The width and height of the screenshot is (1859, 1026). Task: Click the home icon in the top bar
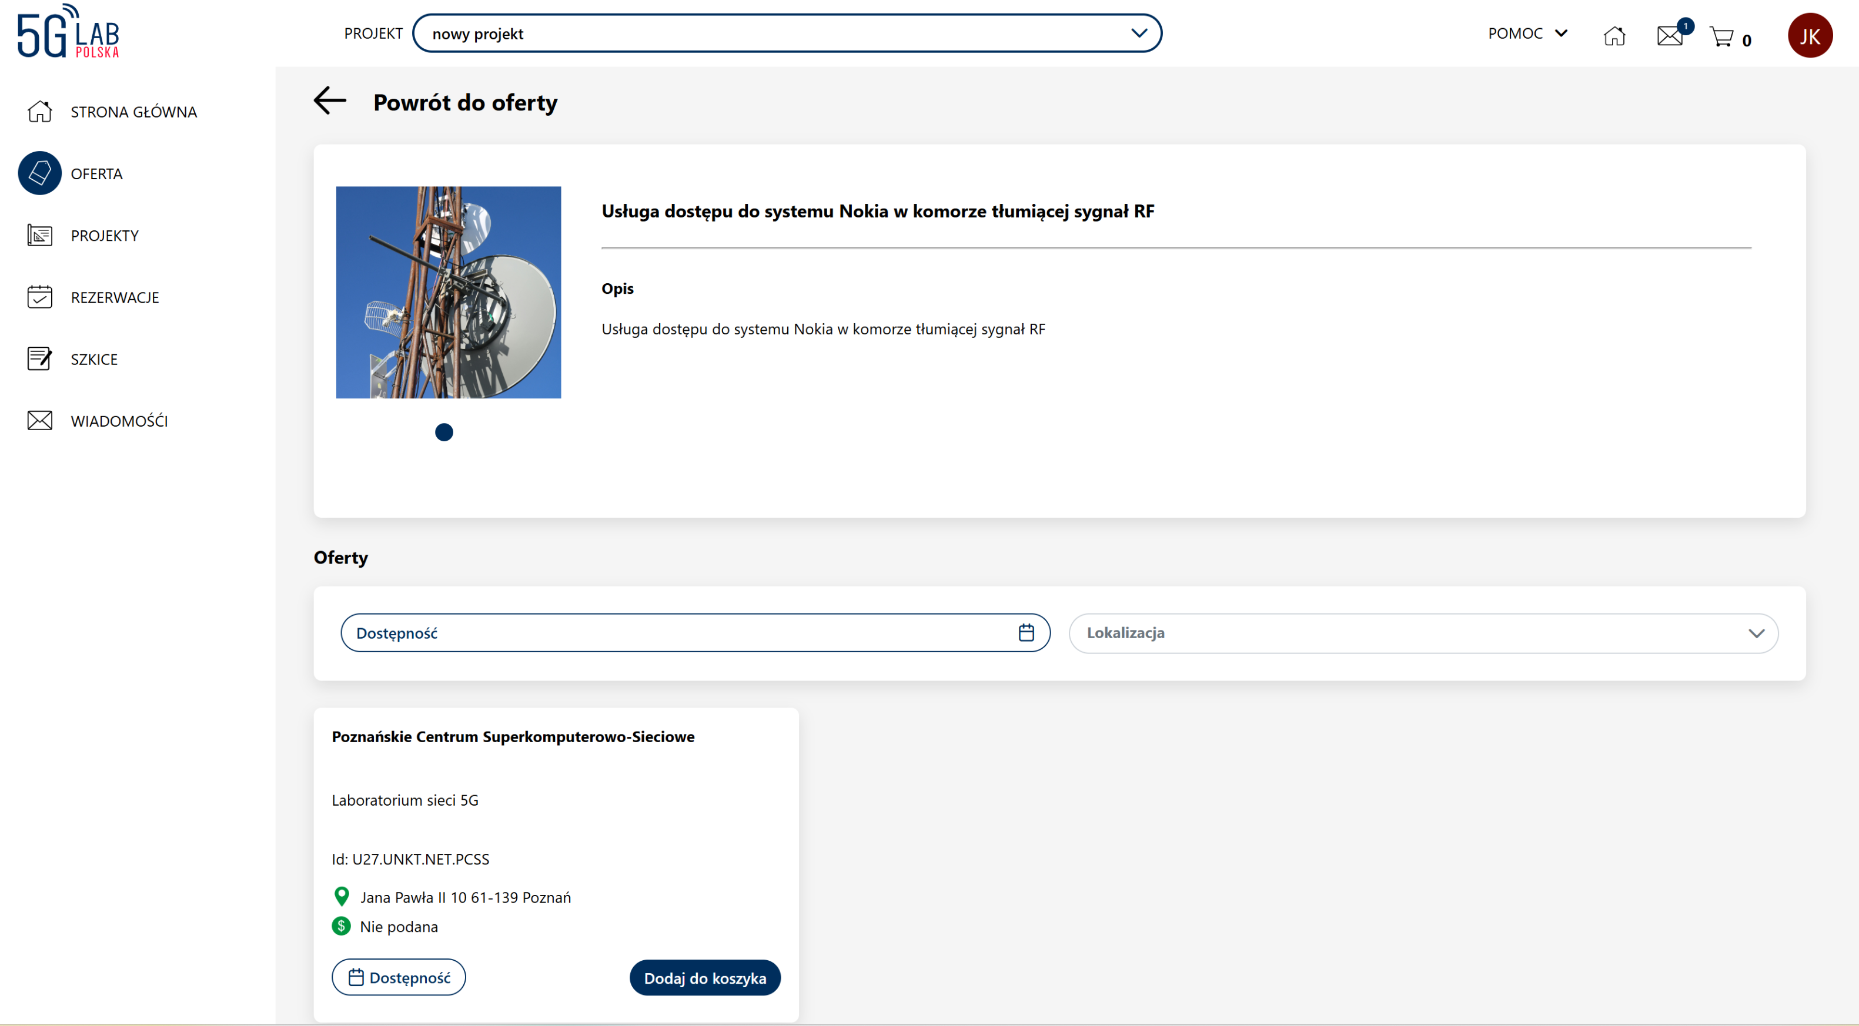coord(1614,35)
